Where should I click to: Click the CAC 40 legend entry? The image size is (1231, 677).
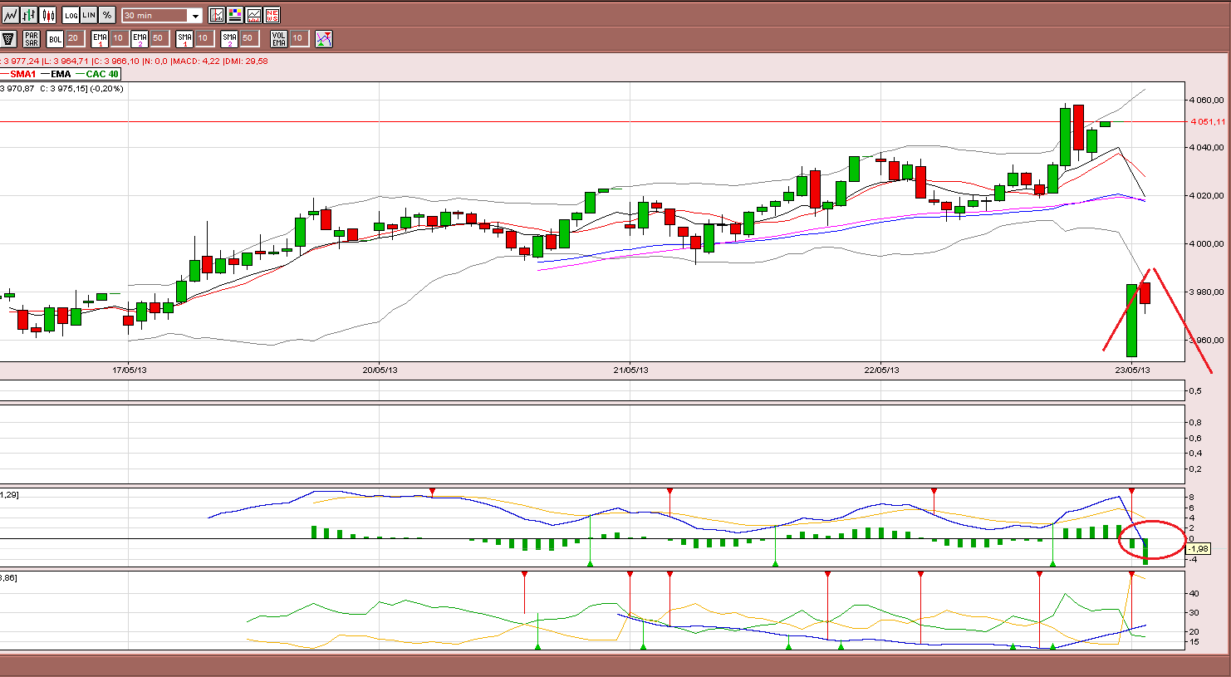pyautogui.click(x=98, y=74)
